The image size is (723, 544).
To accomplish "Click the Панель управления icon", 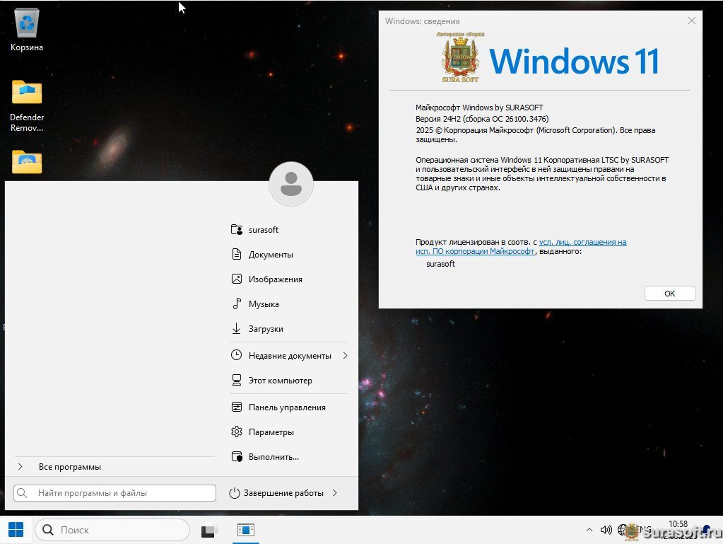I will pos(237,407).
